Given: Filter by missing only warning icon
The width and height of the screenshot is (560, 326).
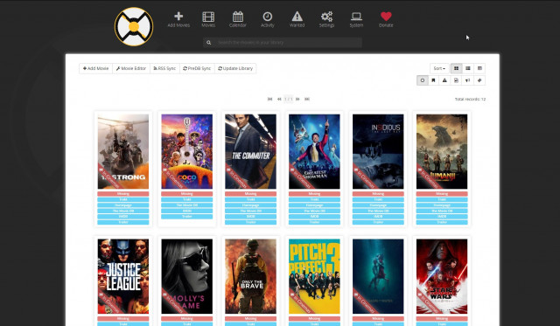Looking at the screenshot, I should (444, 80).
